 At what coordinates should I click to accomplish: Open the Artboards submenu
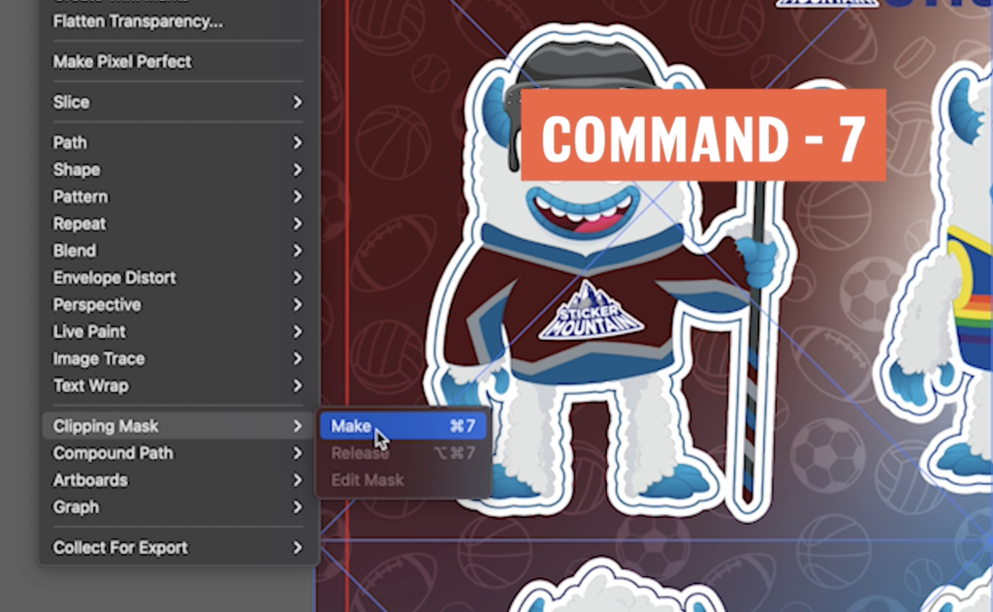pyautogui.click(x=178, y=480)
